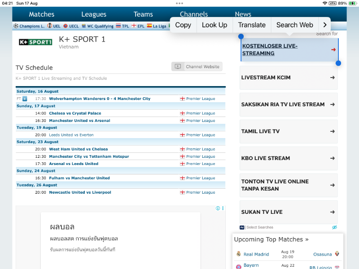
Task: Open the Newcastle United vs Liverpool fixture
Action: (80, 192)
